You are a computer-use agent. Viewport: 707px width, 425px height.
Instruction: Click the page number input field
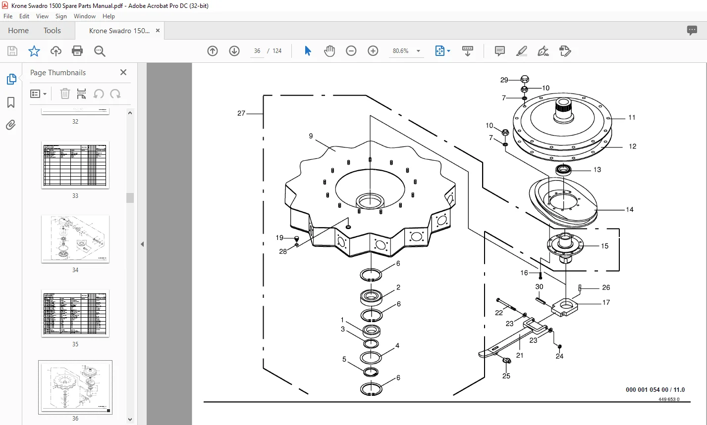(x=257, y=51)
